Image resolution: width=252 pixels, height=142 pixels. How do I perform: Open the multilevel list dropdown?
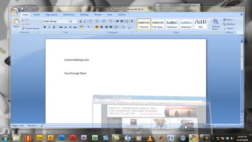(113, 21)
